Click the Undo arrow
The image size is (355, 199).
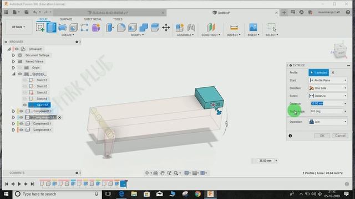coord(35,12)
